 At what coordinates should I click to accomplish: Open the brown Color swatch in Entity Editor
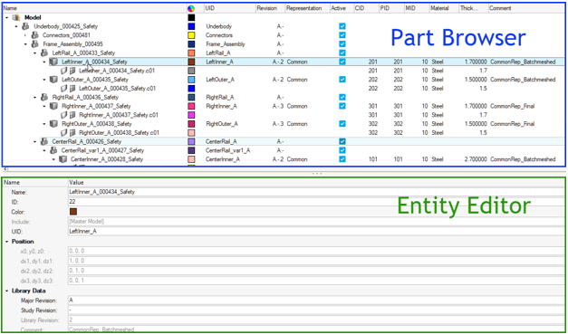(73, 212)
